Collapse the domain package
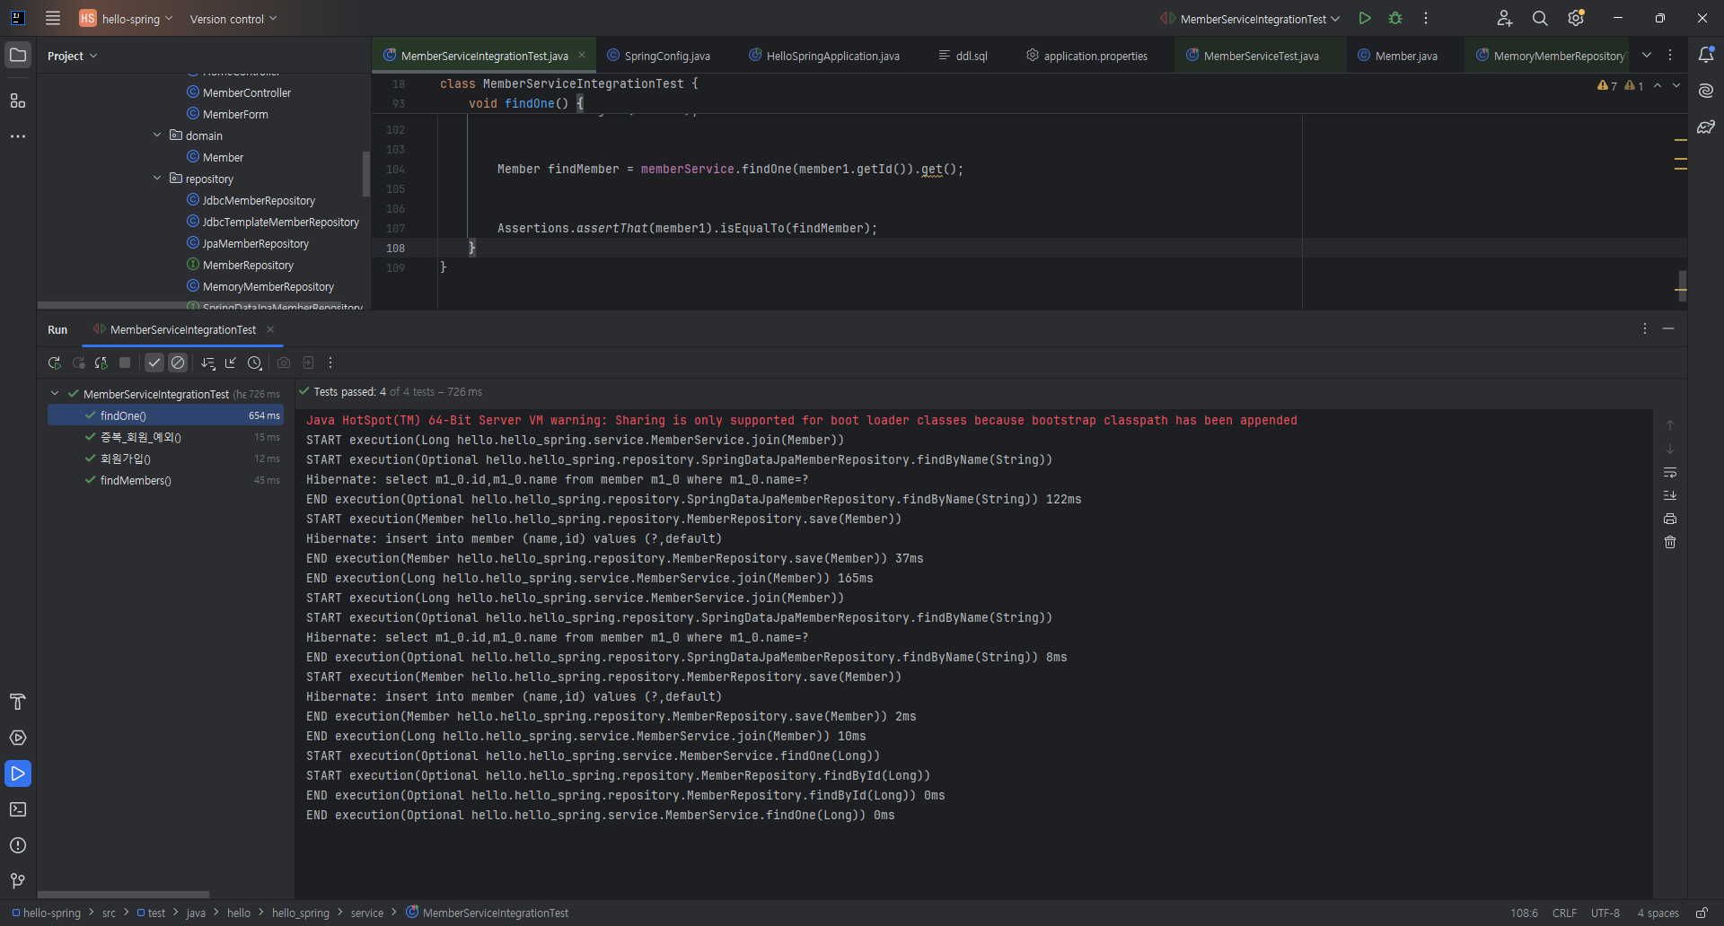The width and height of the screenshot is (1724, 926). [157, 135]
